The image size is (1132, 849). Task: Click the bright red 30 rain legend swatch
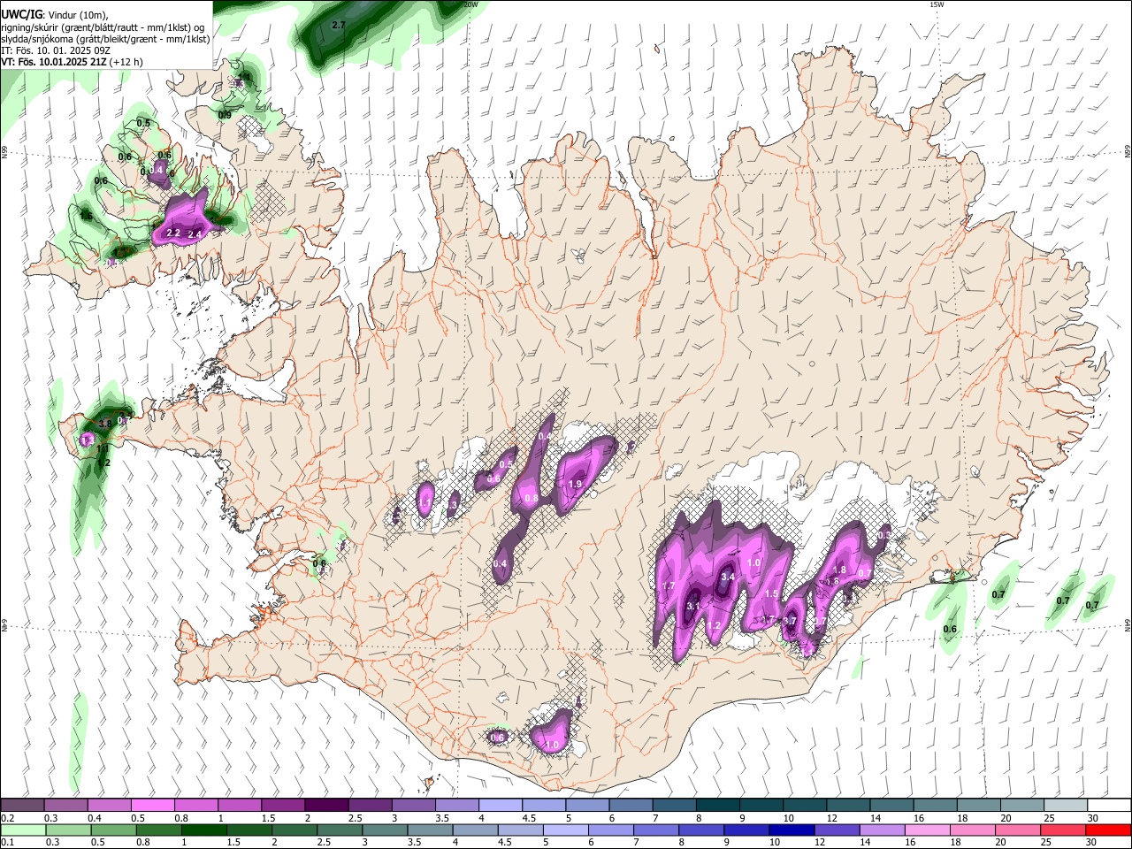[1108, 830]
